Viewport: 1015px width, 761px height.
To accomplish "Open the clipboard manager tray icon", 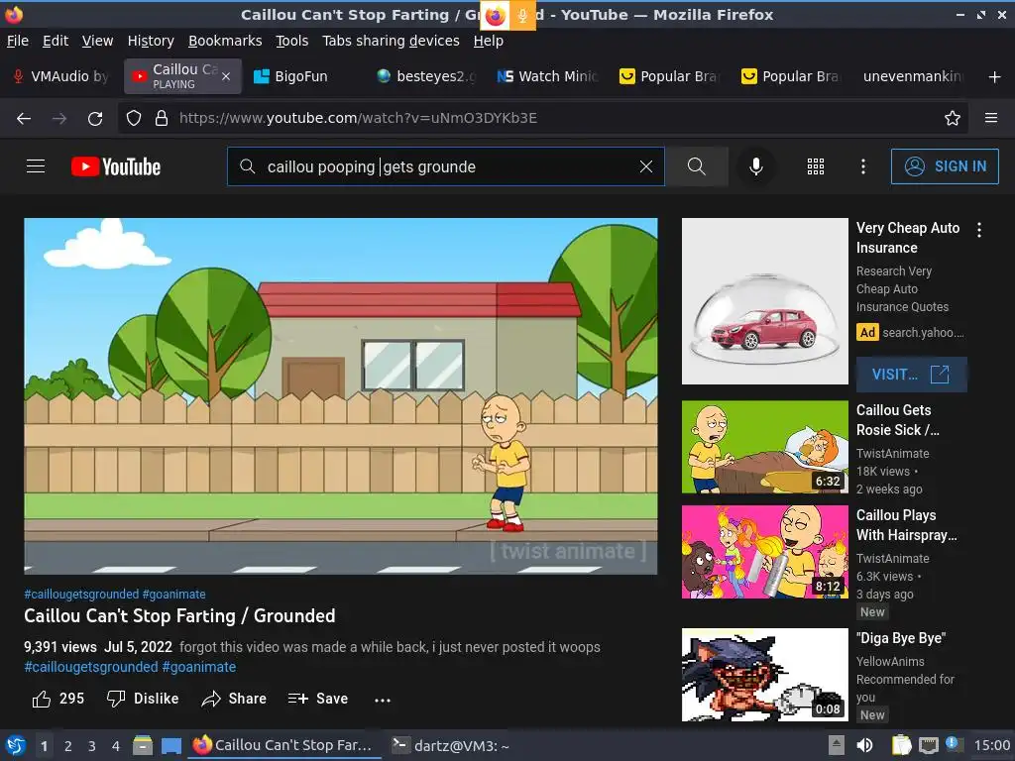I will coord(901,745).
